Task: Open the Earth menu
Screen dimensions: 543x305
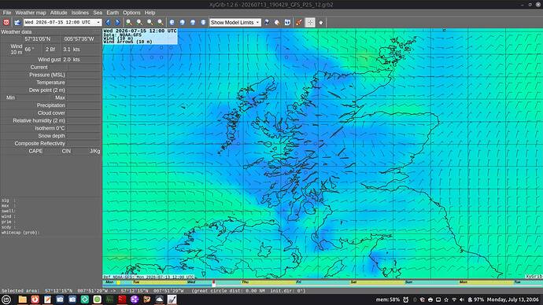Action: pos(113,13)
